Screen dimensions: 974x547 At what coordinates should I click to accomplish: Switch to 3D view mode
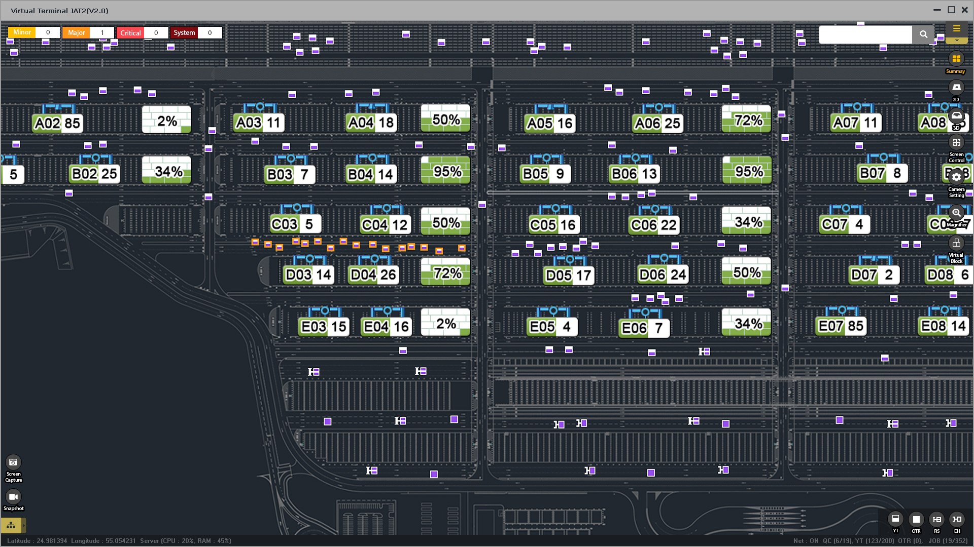[956, 116]
